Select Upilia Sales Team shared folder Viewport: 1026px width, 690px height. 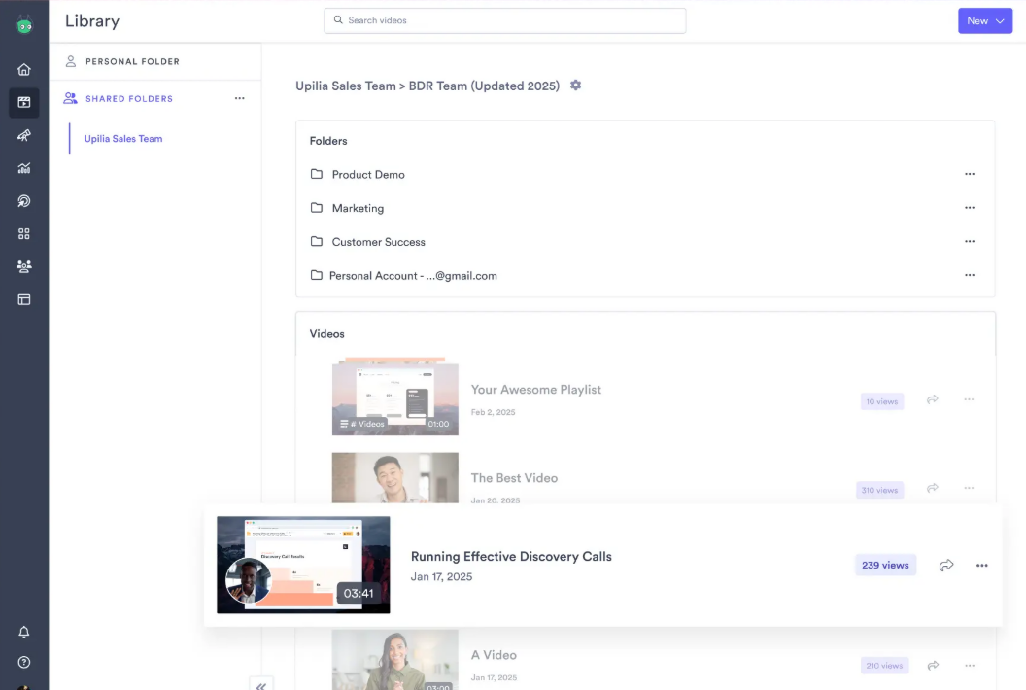(x=123, y=139)
